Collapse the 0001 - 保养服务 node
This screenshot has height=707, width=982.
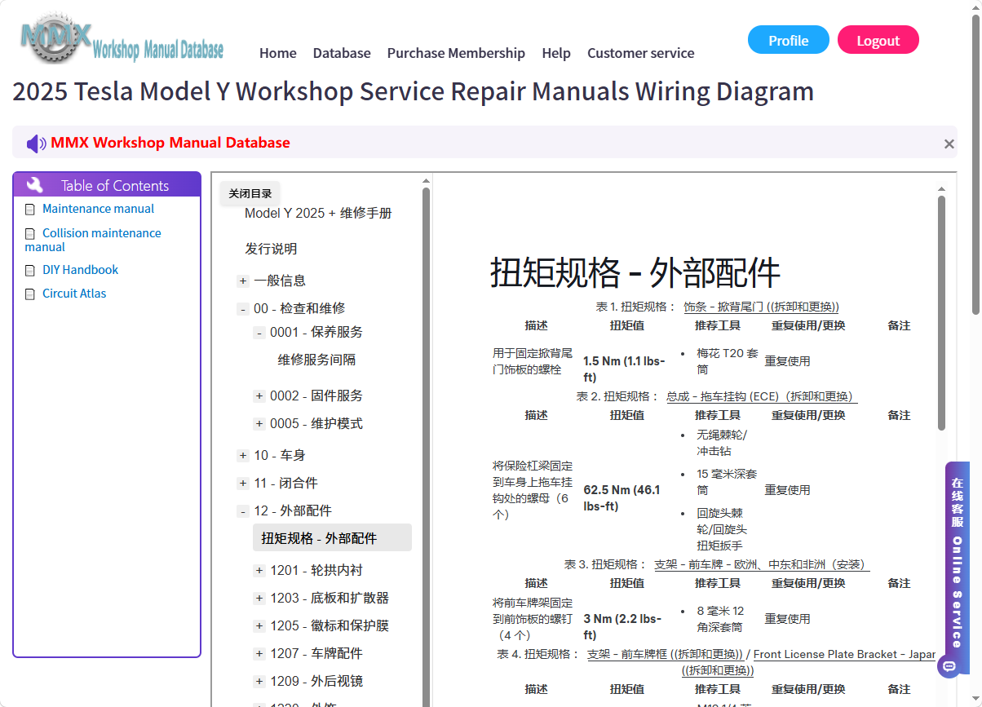[x=259, y=333]
